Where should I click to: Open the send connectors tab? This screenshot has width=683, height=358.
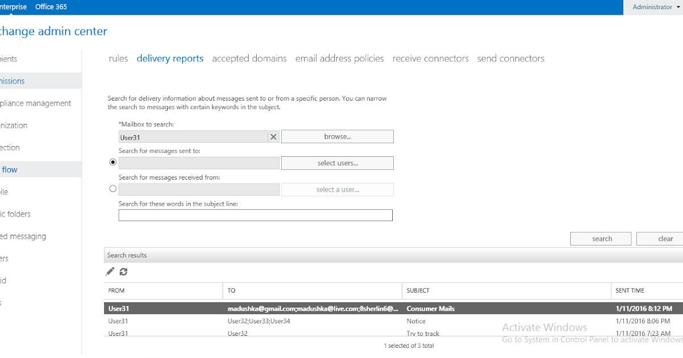(x=511, y=58)
